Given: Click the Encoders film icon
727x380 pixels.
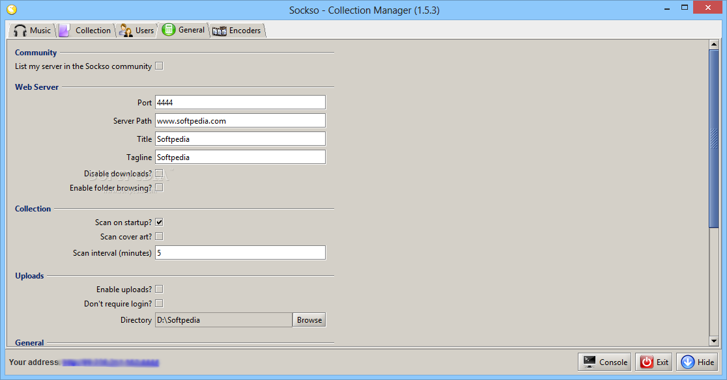Looking at the screenshot, I should tap(220, 31).
